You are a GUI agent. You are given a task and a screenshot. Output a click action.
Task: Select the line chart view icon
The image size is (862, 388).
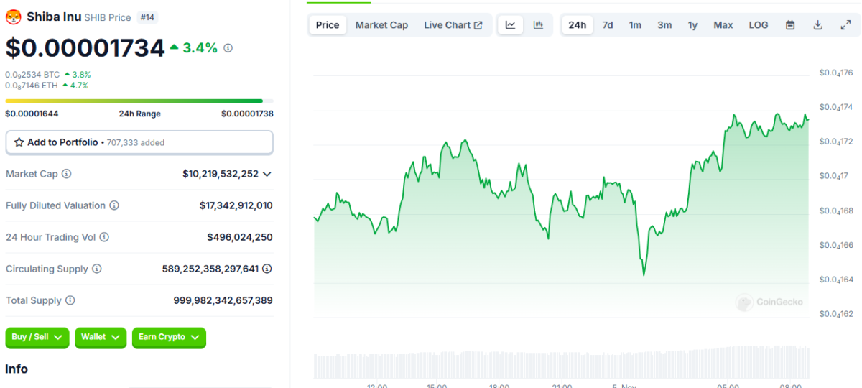510,25
